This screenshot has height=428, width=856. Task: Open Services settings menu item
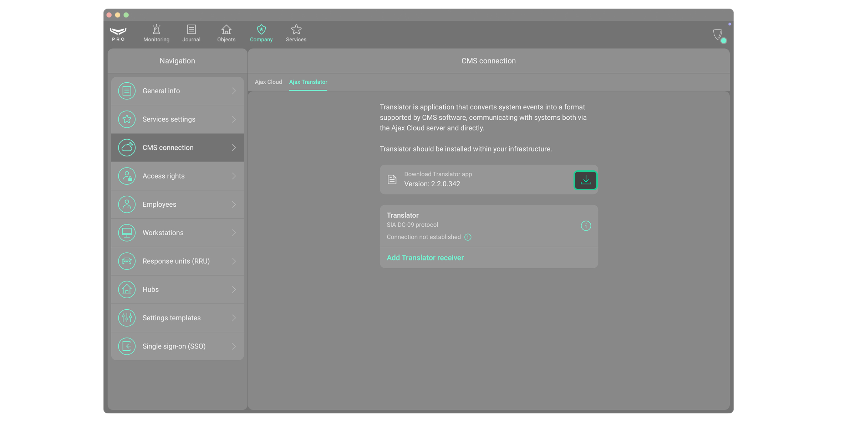click(178, 119)
